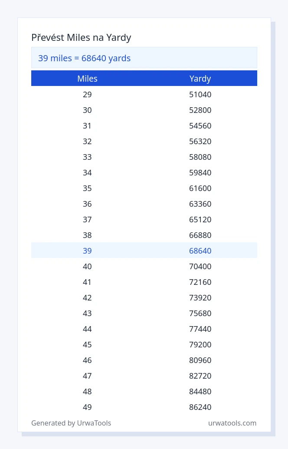Click the page title Převést Miles na Yardy
Screen dimensions: 288x449
coord(81,37)
